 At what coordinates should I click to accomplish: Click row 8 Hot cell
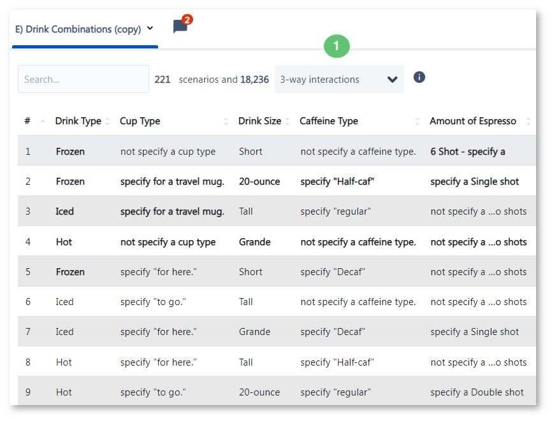[x=64, y=362]
